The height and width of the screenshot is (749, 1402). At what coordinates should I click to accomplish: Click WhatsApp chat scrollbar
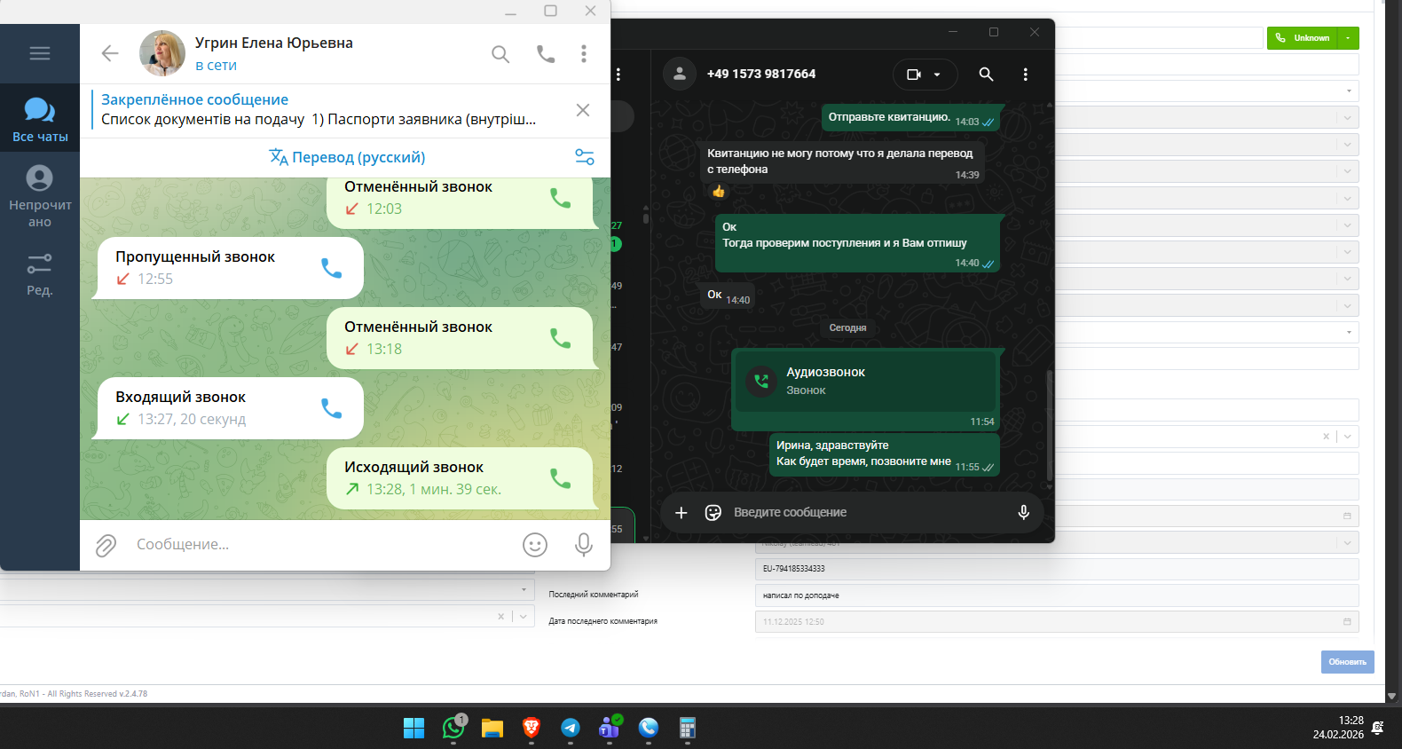point(1050,426)
